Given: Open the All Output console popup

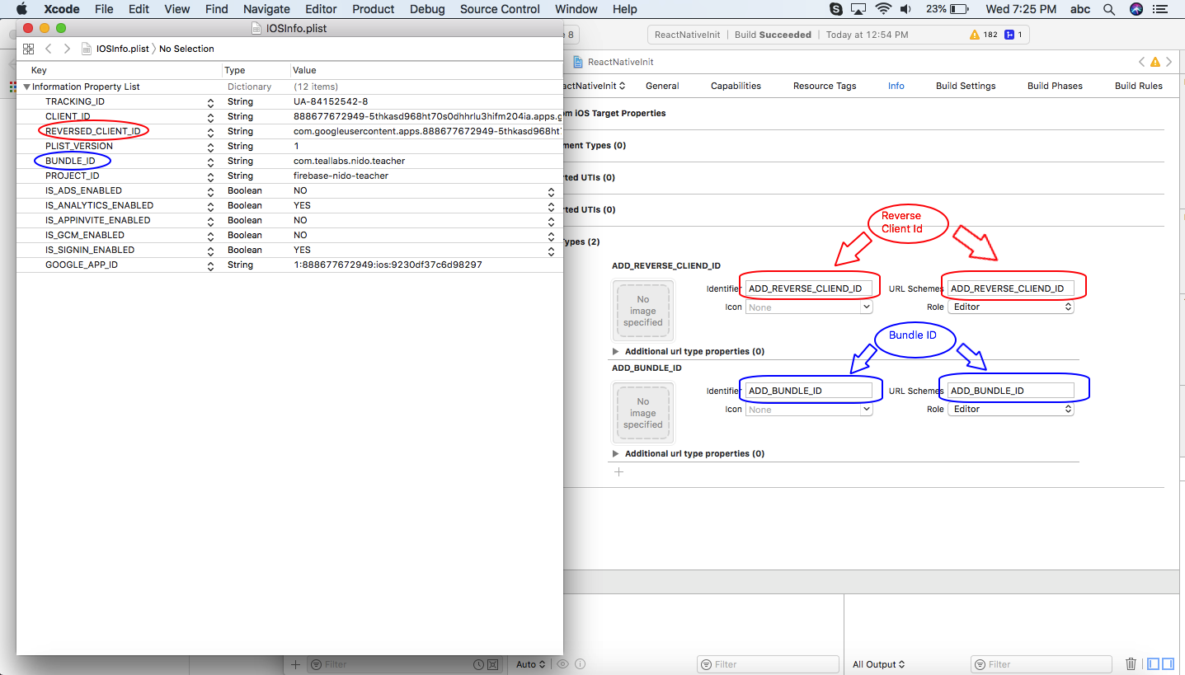Looking at the screenshot, I should point(879,664).
